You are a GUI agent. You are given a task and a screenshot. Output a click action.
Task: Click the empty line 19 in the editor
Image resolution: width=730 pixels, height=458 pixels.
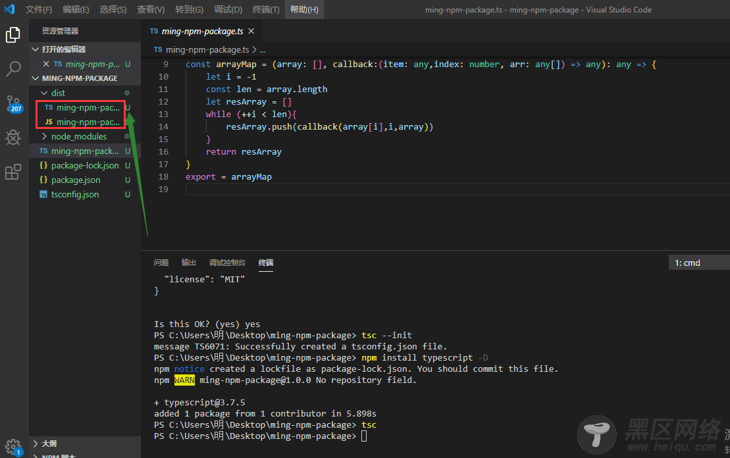[456, 190]
